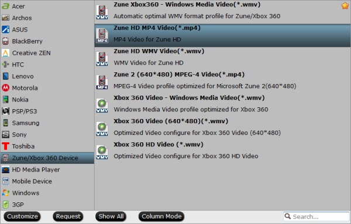Image resolution: width=351 pixels, height=224 pixels.
Task: Click 'Optimized Video configure for Xbox 360 HD Video'
Action: (186, 156)
